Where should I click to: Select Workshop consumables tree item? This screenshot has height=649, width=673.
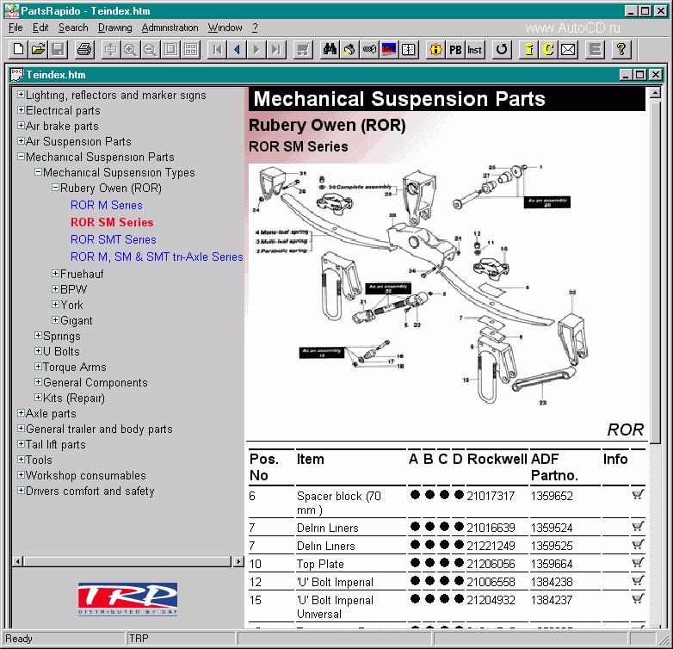coord(86,476)
